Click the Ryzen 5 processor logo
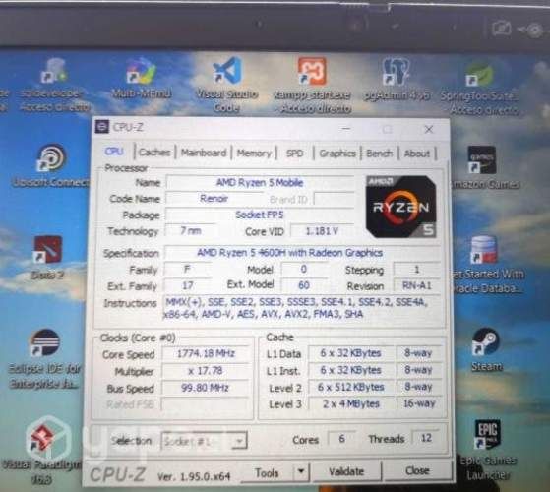Screen dimensions: 550x492 400,207
